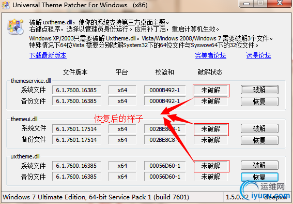This screenshot has height=204, width=293.
Task: Click uxtheme.dll 备份文件 checksum 00056D60-1
Action: point(165,177)
